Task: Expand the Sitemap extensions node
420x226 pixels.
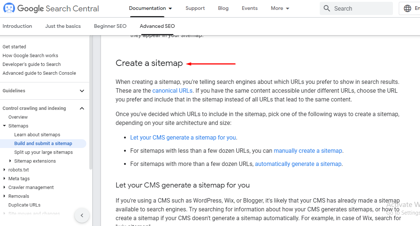Action: pyautogui.click(x=10, y=161)
